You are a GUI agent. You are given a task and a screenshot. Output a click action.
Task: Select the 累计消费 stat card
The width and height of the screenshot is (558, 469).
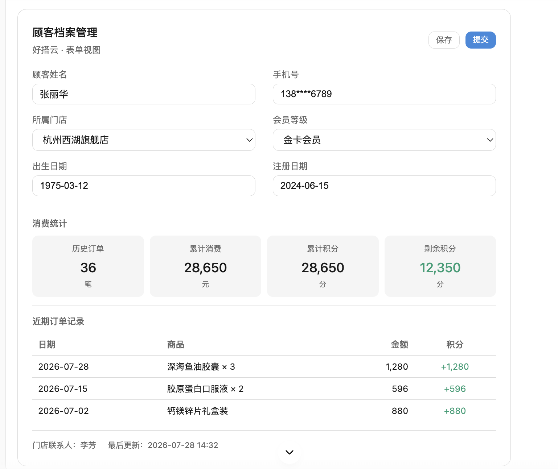click(x=205, y=266)
